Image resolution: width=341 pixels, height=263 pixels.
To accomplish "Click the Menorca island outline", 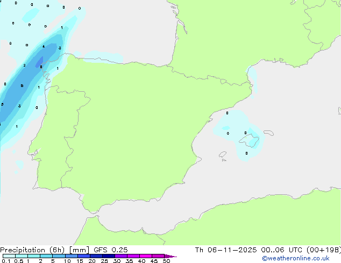I will click(x=268, y=133).
